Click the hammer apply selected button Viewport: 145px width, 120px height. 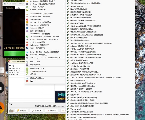pyautogui.click(x=37, y=111)
